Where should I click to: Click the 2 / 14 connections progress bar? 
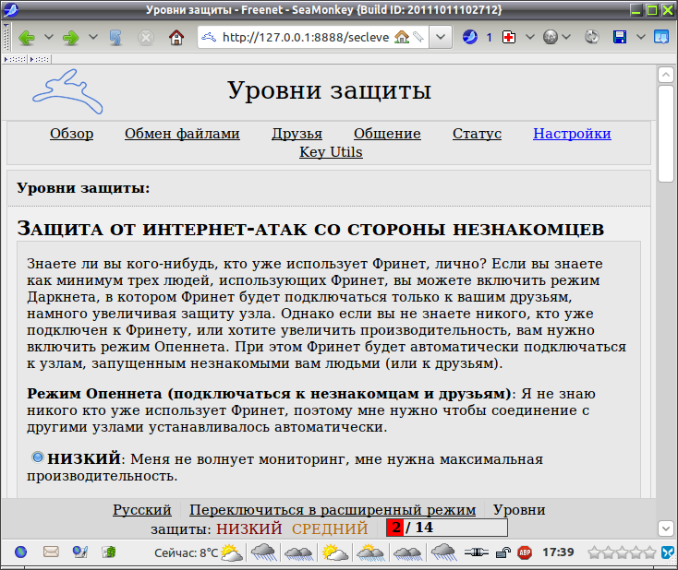point(447,528)
